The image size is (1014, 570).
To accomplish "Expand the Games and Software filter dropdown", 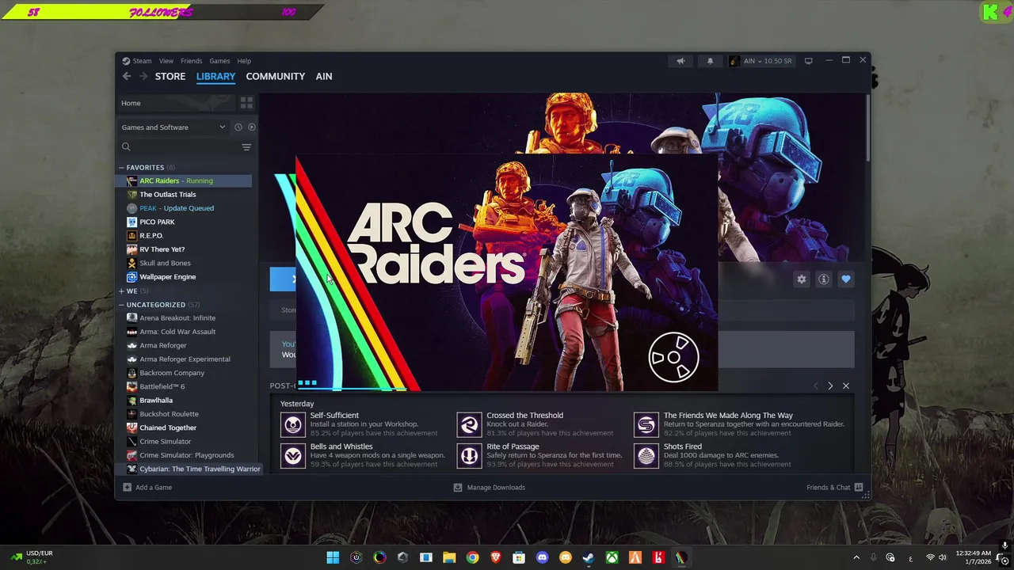I will 173,127.
